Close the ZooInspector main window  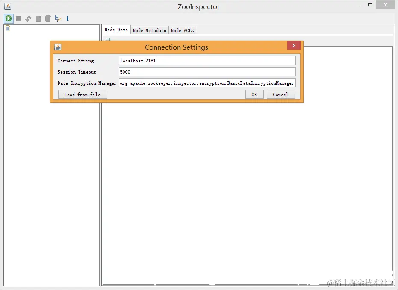point(385,5)
